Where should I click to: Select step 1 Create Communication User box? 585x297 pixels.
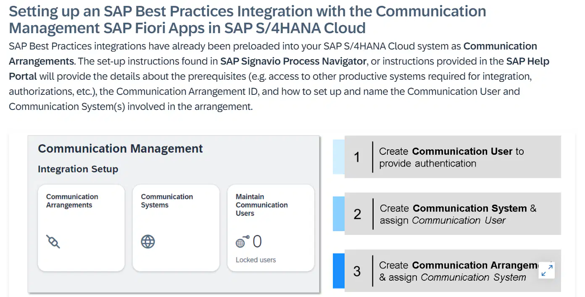(453, 157)
